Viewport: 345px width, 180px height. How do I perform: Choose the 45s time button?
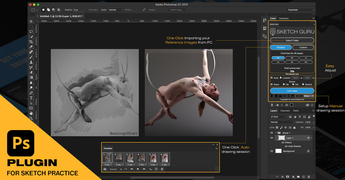coord(292,58)
